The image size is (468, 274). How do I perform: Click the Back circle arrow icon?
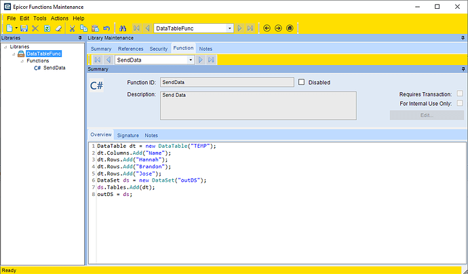point(267,28)
